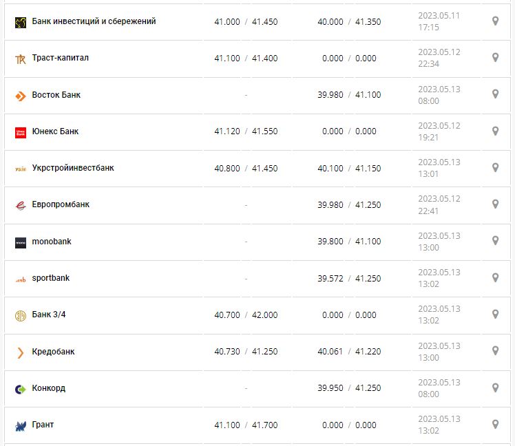Click Кредобанк's 40.730 / 41.250 rate cell
Screen dimensions: 515x446
pyautogui.click(x=246, y=352)
